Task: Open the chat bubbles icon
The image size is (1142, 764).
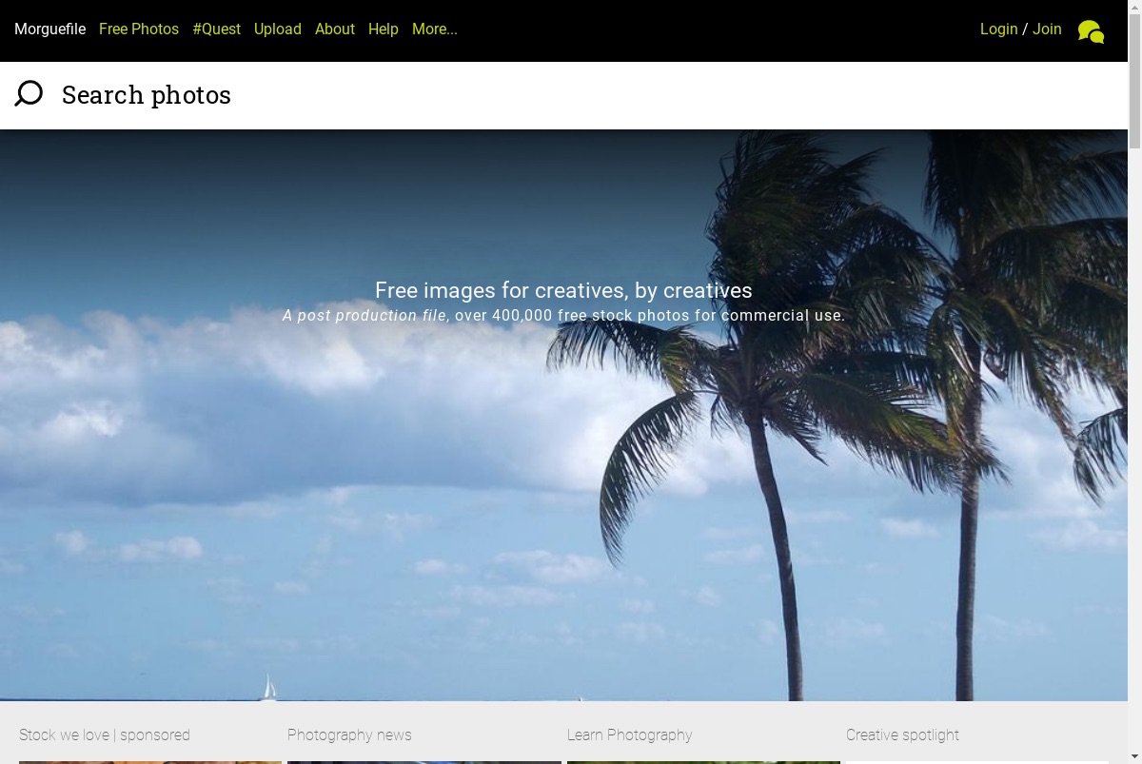Action: [x=1091, y=31]
